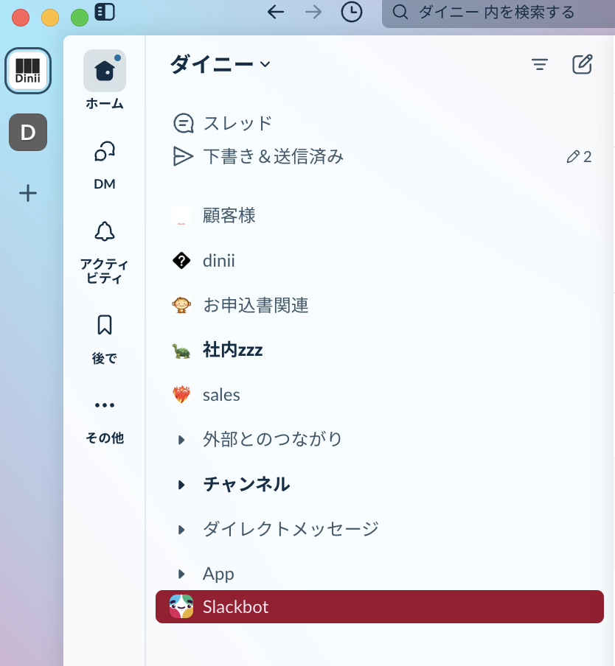The width and height of the screenshot is (615, 666).
Task: Open the アクティビティ activity tab
Action: point(105,252)
